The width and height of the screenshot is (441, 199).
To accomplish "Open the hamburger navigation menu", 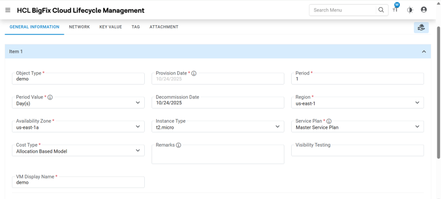I will point(7,10).
